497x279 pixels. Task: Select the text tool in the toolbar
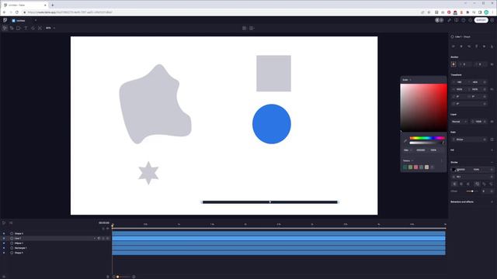(26, 28)
